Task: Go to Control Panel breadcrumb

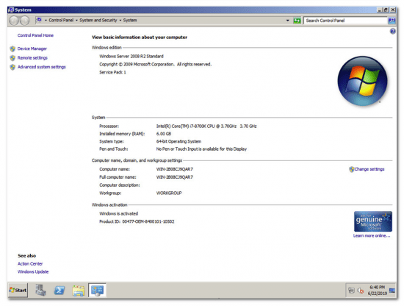Action: [61, 20]
